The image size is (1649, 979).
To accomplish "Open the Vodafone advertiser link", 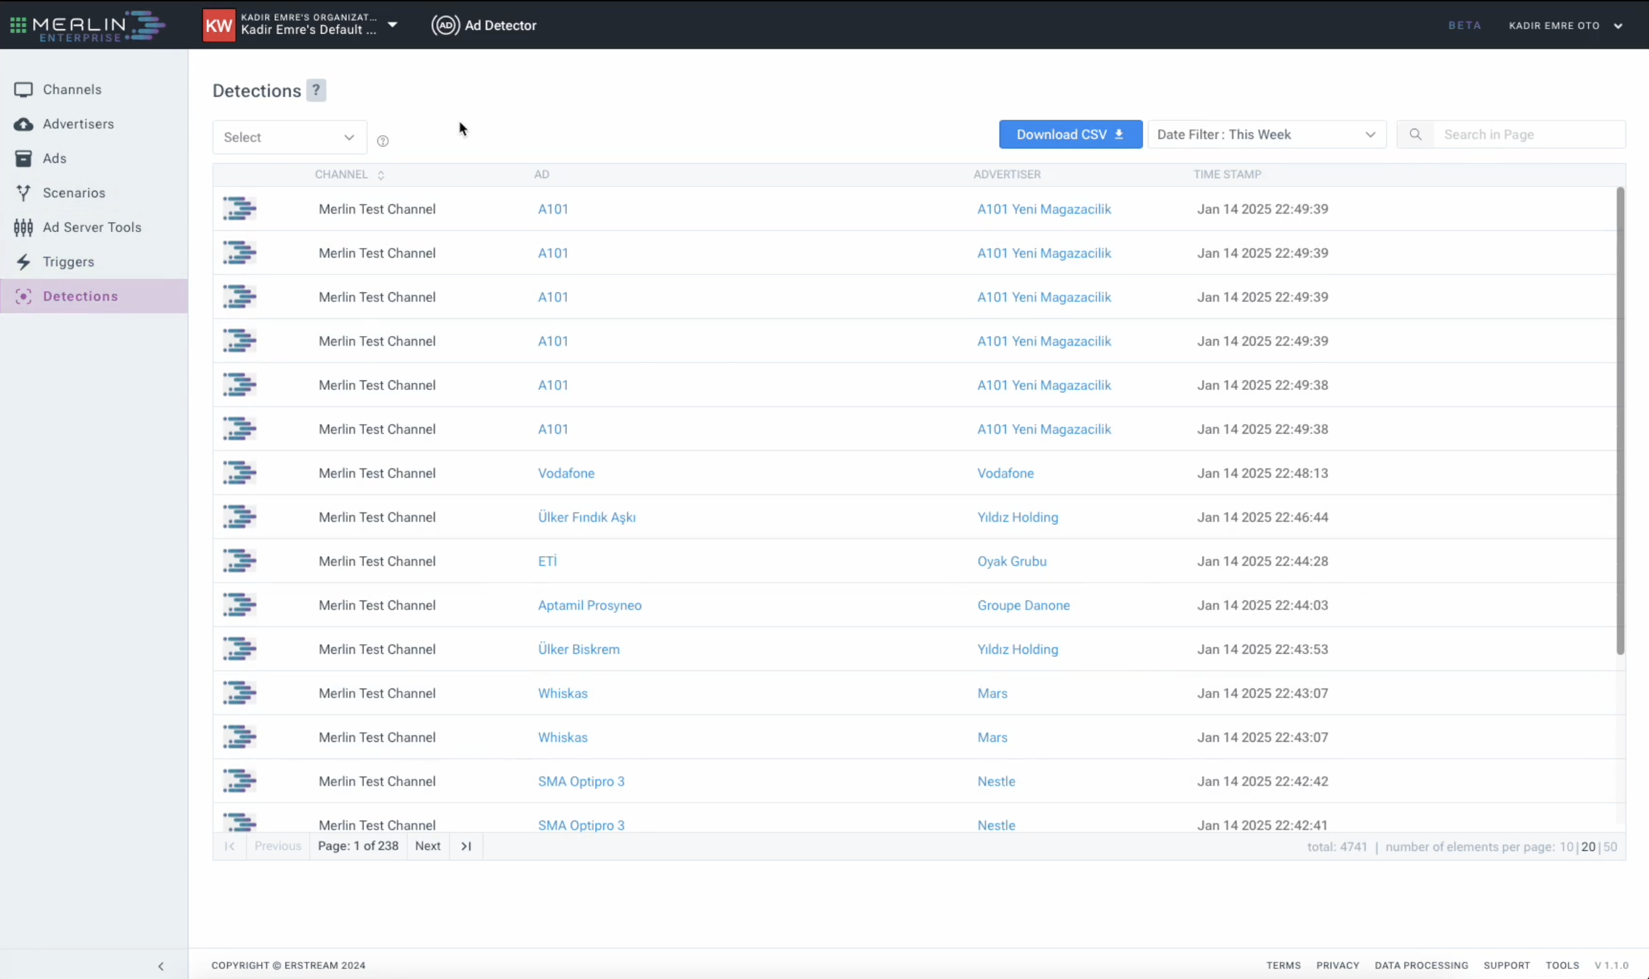I will 1006,473.
